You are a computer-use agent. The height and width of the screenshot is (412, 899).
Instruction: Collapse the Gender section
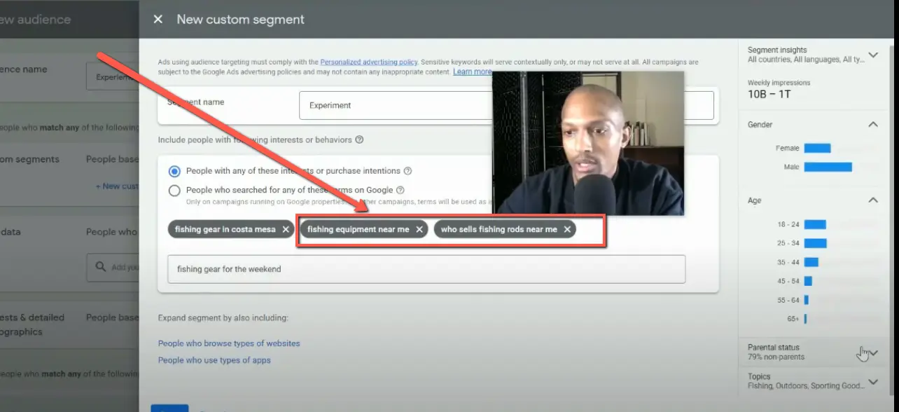pyautogui.click(x=872, y=124)
